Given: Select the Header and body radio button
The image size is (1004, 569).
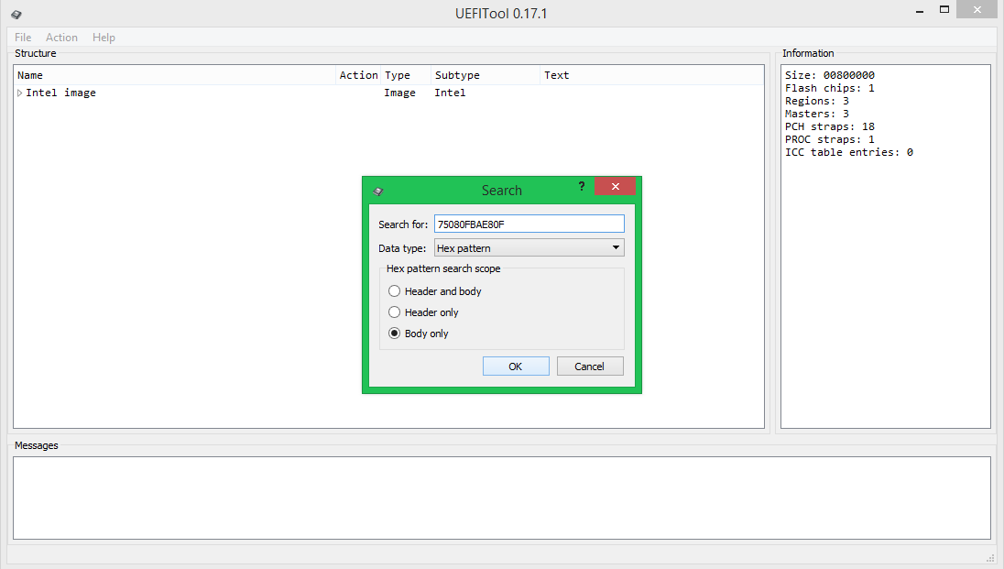Looking at the screenshot, I should pos(395,290).
